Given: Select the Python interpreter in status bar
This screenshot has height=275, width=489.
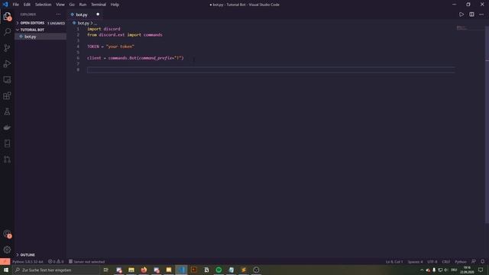Looking at the screenshot, I should (28, 261).
